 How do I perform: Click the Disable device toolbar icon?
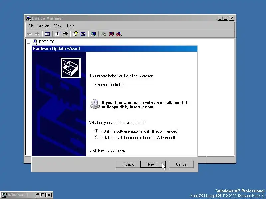119,34
